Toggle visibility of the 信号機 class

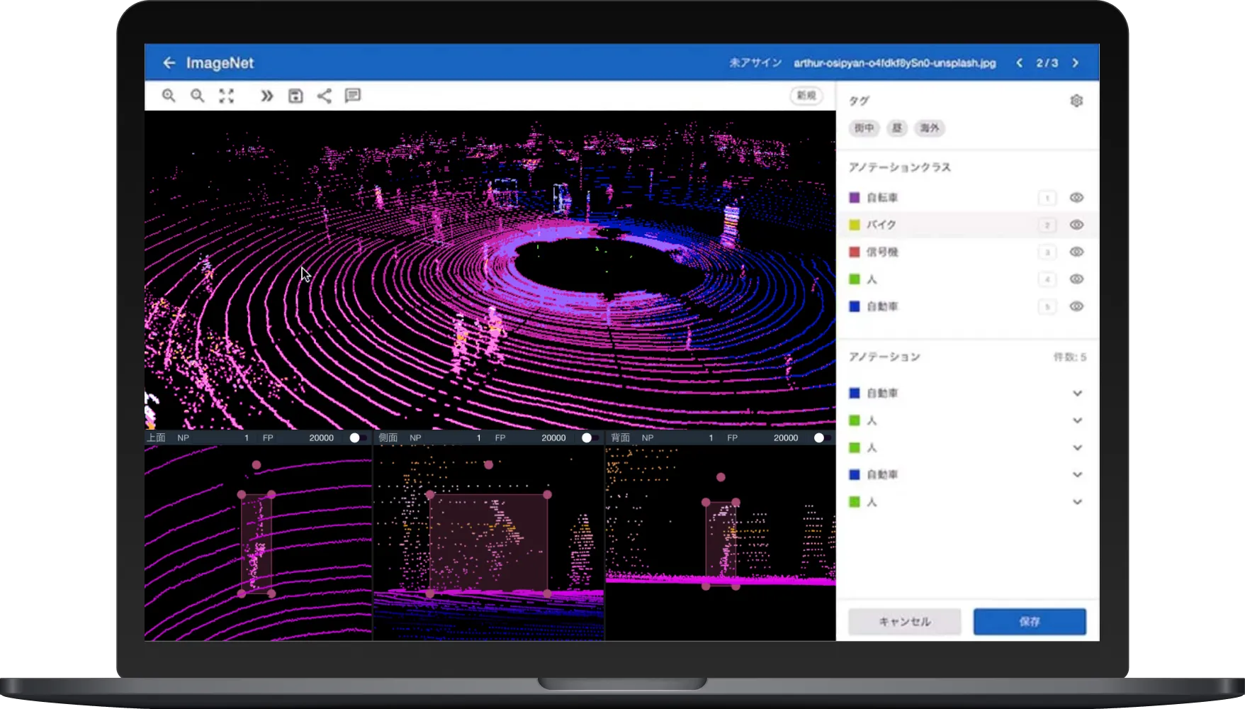click(1076, 252)
